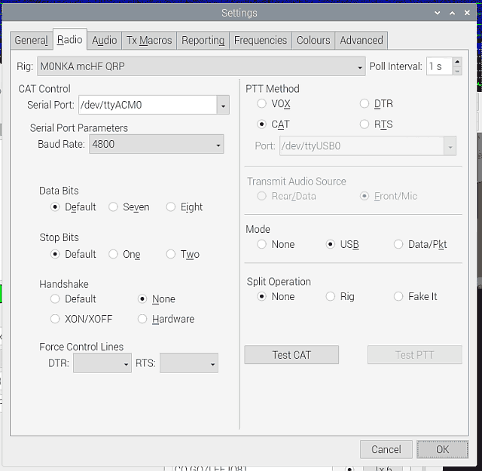Switch to the Audio tab
This screenshot has width=482, height=471.
coord(104,40)
